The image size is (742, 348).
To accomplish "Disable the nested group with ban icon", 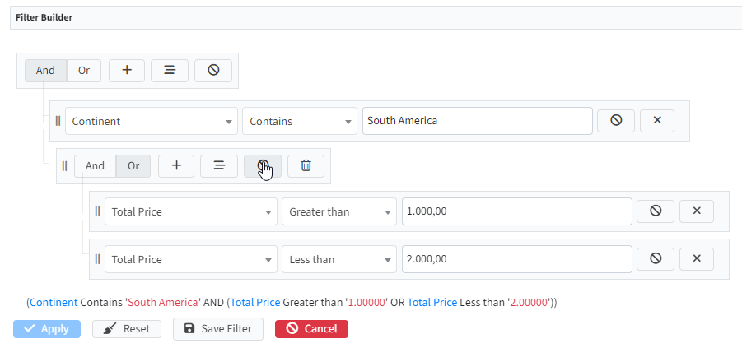I will tap(263, 166).
